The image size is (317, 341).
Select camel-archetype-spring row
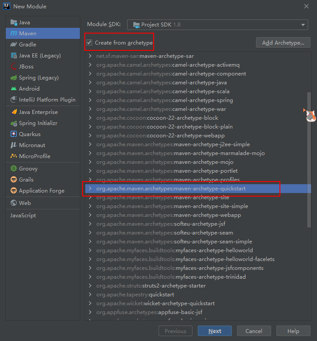click(198, 100)
